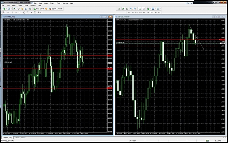Open Window in the menu row above the toolbar
Viewport: 228px width, 143px height.
[x=33, y=5]
